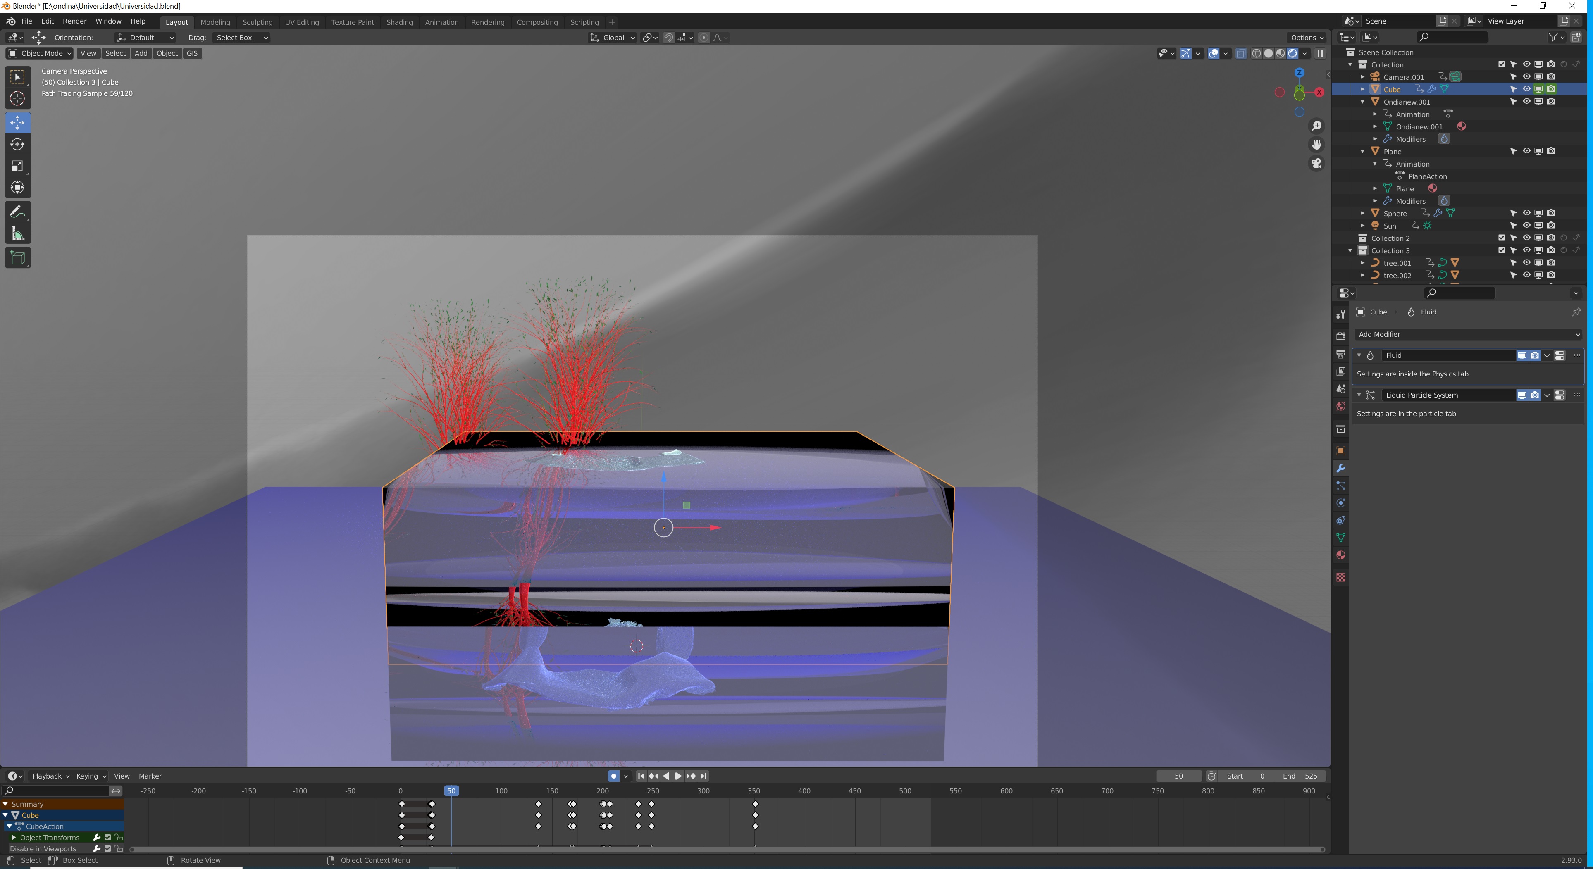Collapse the Ondianew.001 tree item
1593x869 pixels.
(1363, 102)
